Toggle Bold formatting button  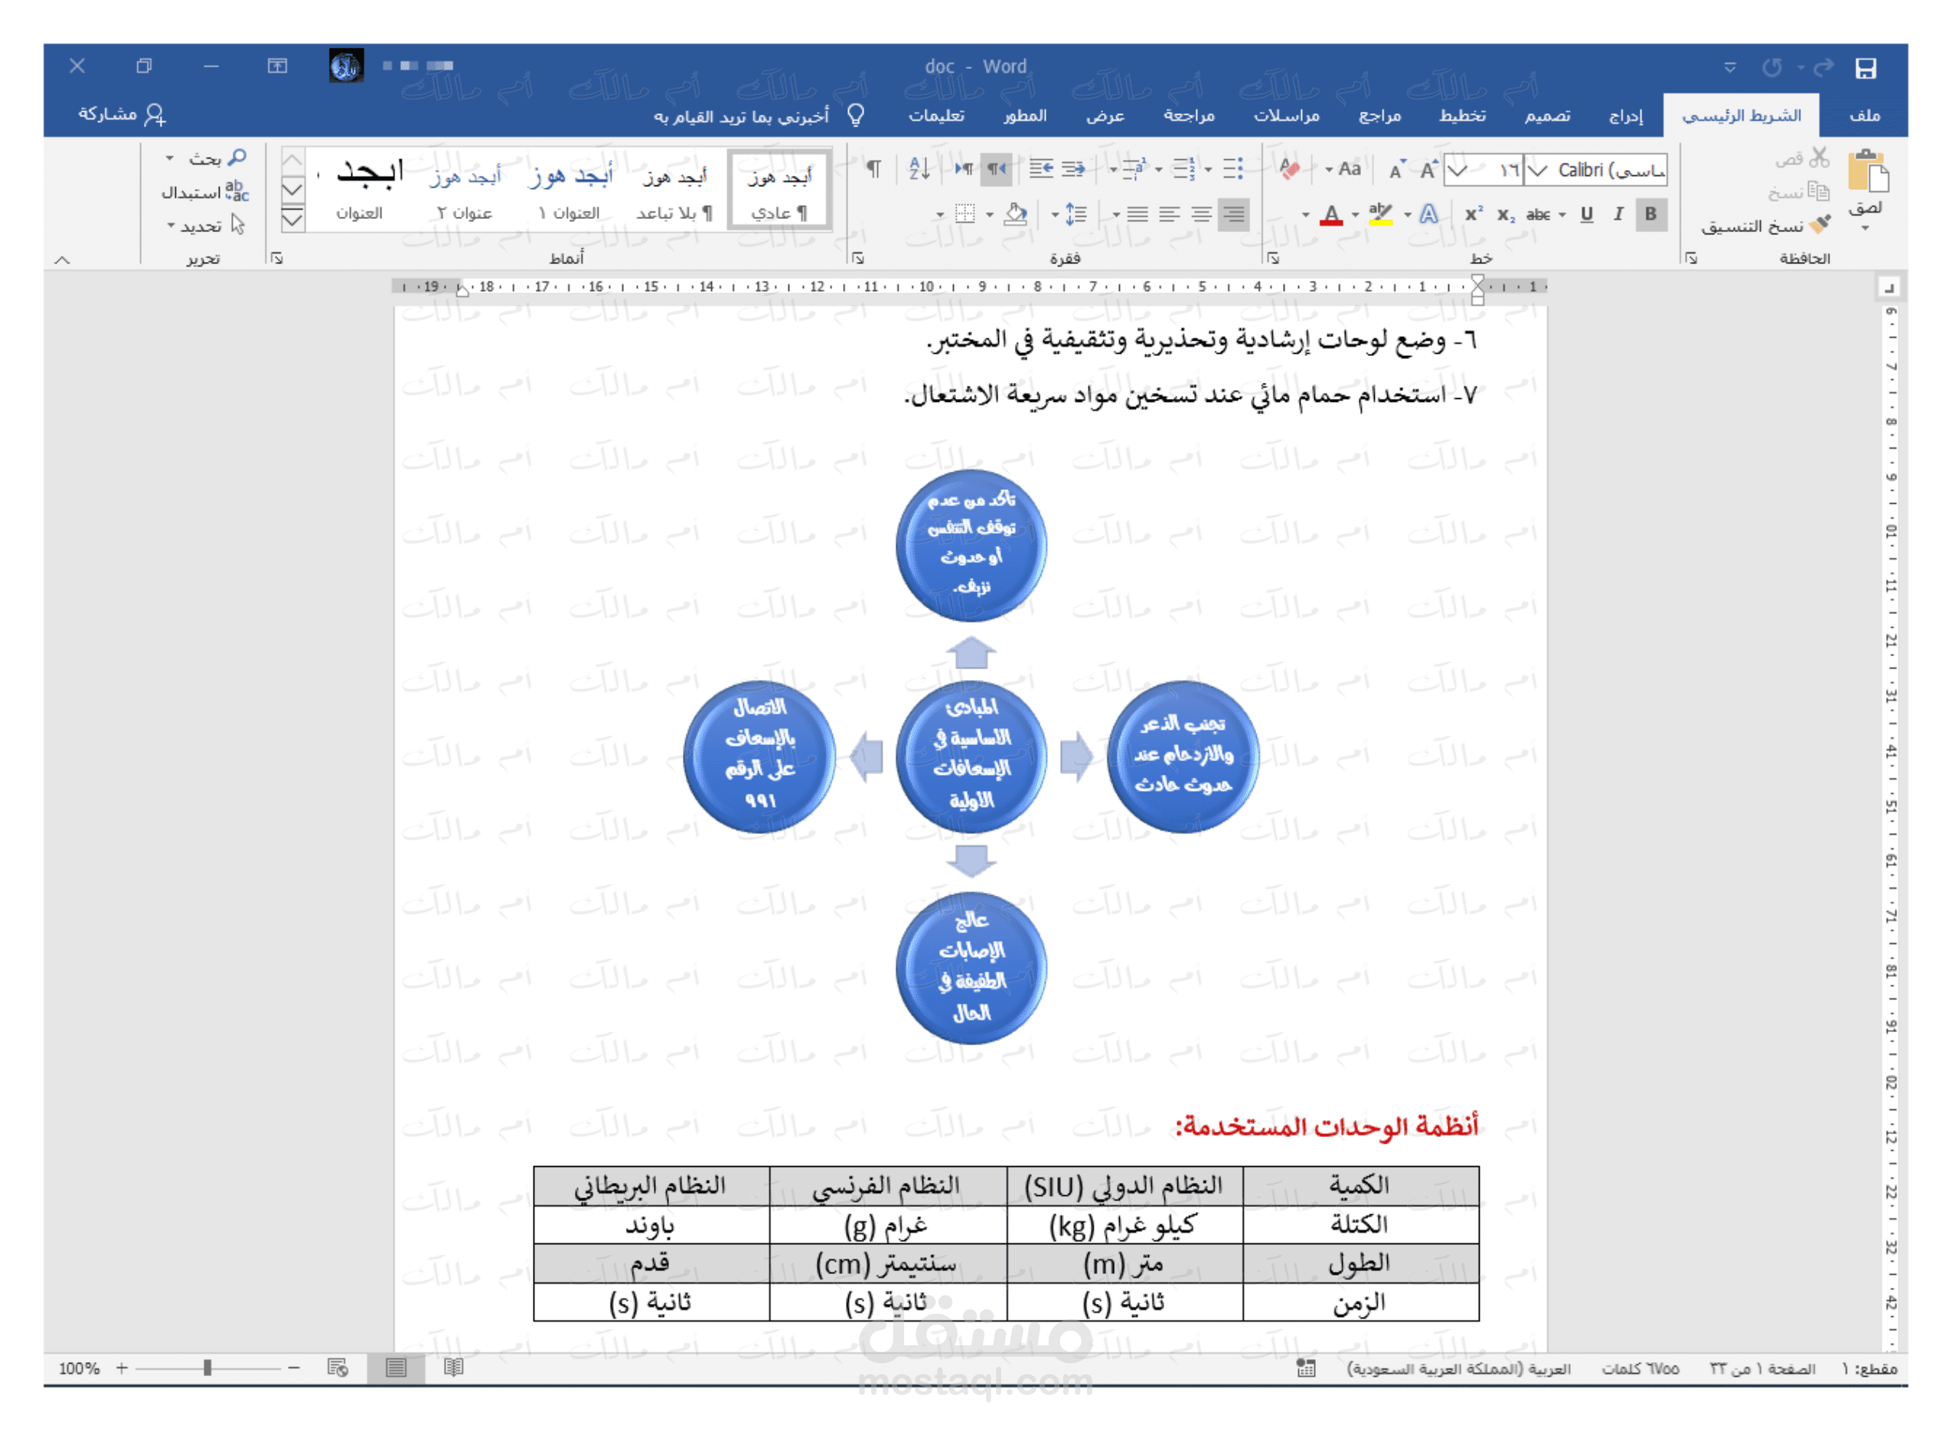pos(1650,214)
